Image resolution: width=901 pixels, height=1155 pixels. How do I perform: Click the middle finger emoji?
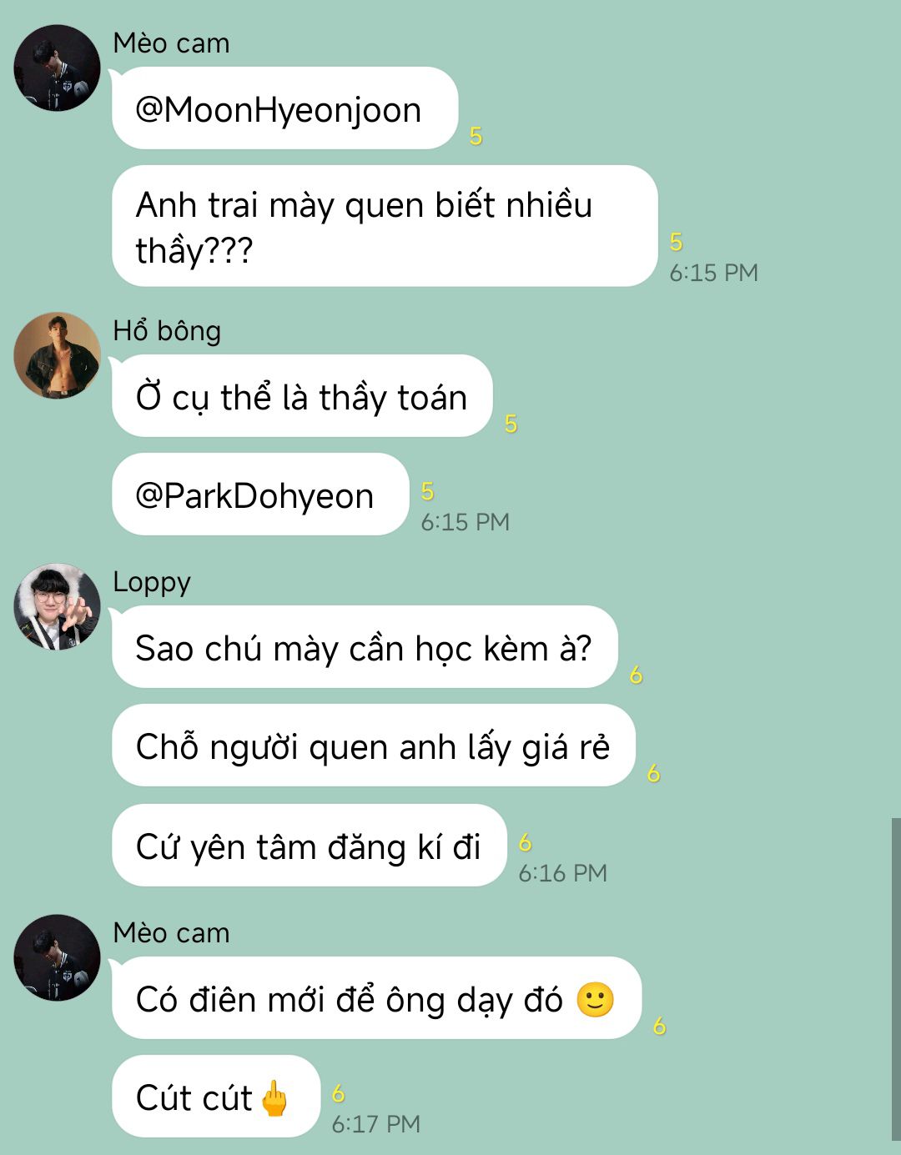pos(274,1097)
